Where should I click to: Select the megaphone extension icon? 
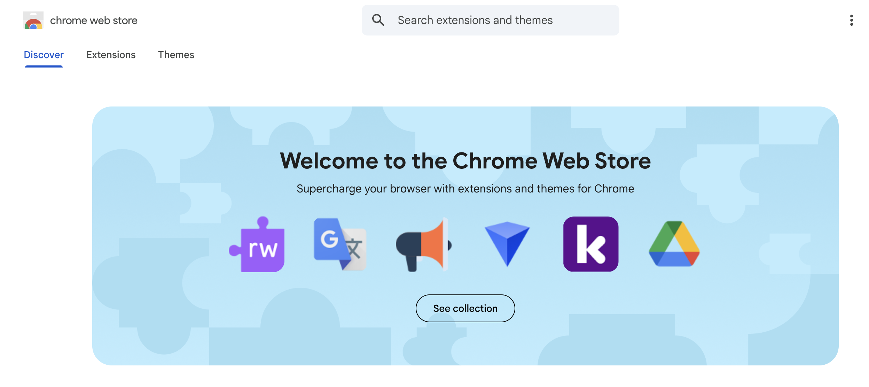click(x=423, y=245)
